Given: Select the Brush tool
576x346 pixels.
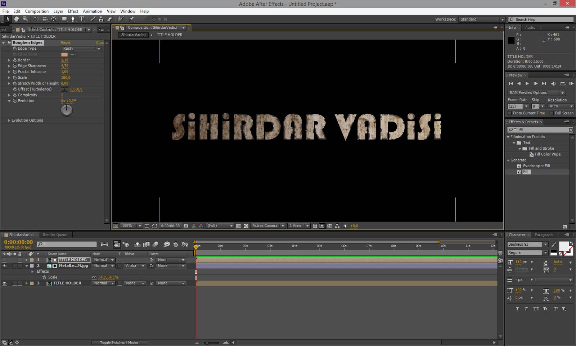Looking at the screenshot, I should [x=93, y=19].
